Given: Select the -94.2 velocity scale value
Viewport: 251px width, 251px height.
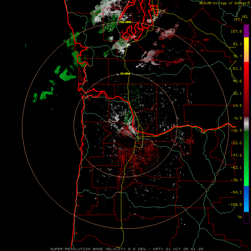Looking at the screenshot, I should click(236, 192).
